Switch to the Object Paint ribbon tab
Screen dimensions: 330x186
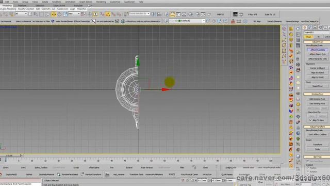coord(59,6)
